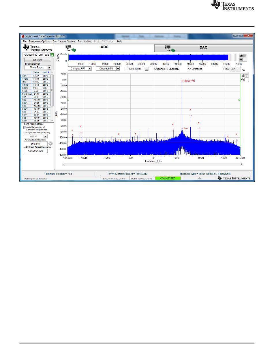
Task: Click the Next Spur value -84.47 cell
Action: coord(37,94)
